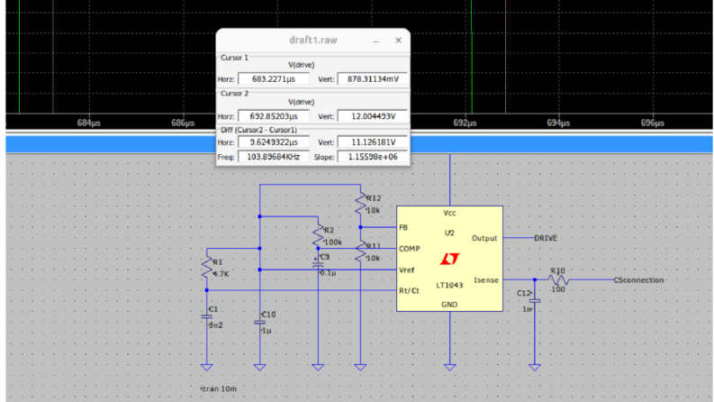Click the 696µs time axis label
This screenshot has height=402, width=714.
click(x=653, y=123)
